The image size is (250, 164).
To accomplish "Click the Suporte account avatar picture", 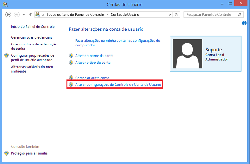I will tap(187, 54).
